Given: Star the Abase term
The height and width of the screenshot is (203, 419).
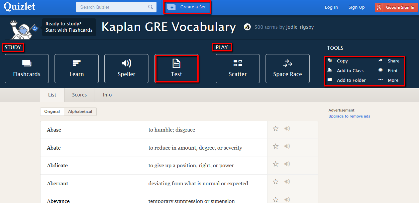Looking at the screenshot, I should click(x=276, y=129).
